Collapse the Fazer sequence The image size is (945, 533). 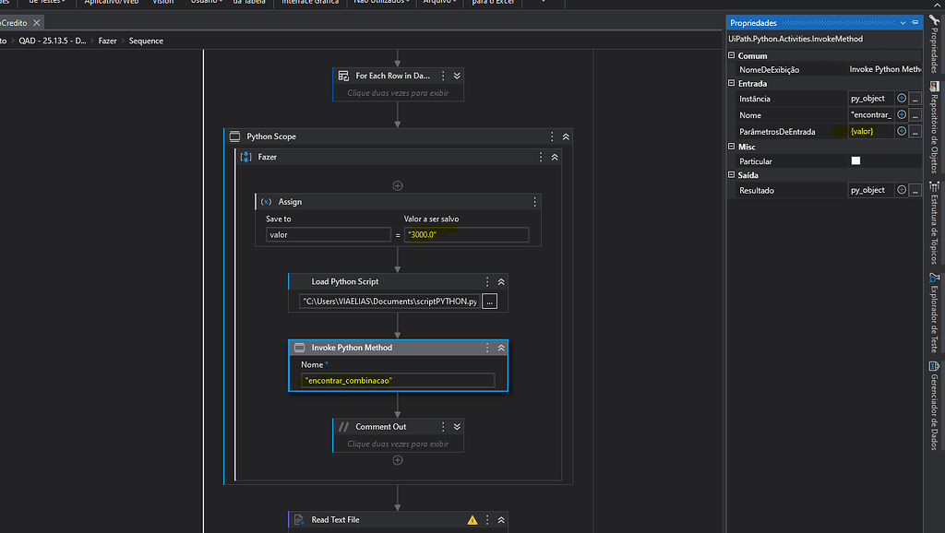pos(555,157)
